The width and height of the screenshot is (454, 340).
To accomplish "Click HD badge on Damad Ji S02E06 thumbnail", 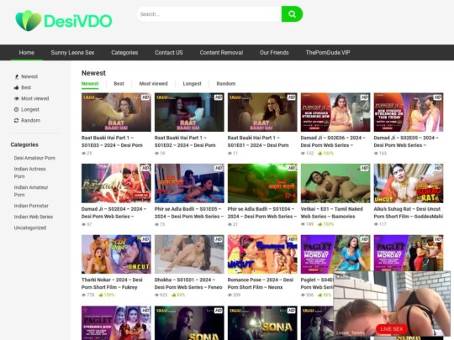I will 365,97.
